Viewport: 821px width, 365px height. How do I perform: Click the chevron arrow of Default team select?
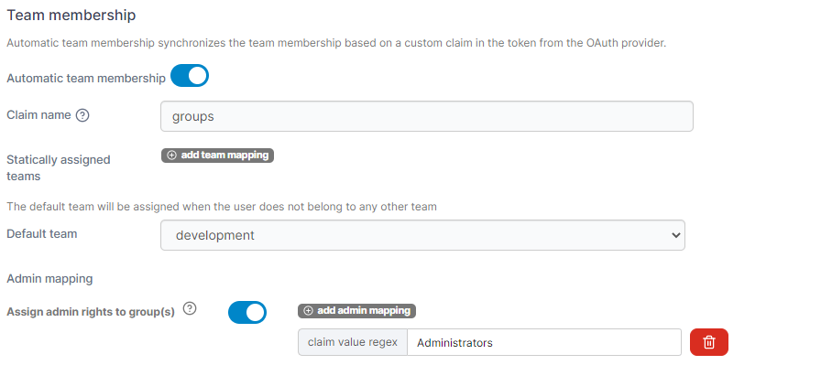click(x=675, y=235)
